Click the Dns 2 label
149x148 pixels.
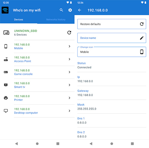pyautogui.click(x=81, y=132)
